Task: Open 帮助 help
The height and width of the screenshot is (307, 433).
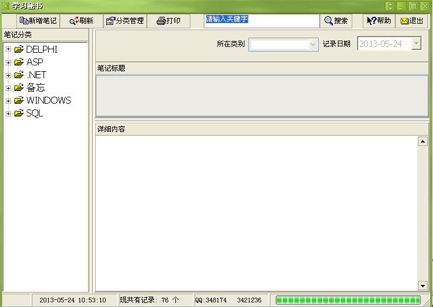Action: (x=379, y=21)
